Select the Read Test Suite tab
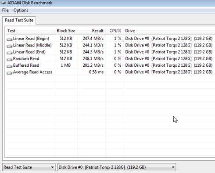This screenshot has height=173, width=215. 19,20
